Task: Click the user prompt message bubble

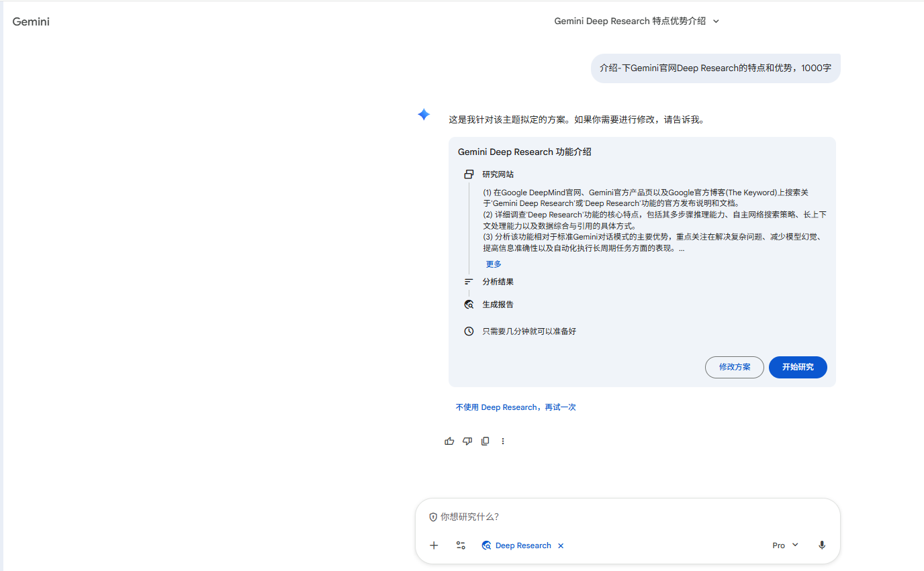Action: point(716,68)
